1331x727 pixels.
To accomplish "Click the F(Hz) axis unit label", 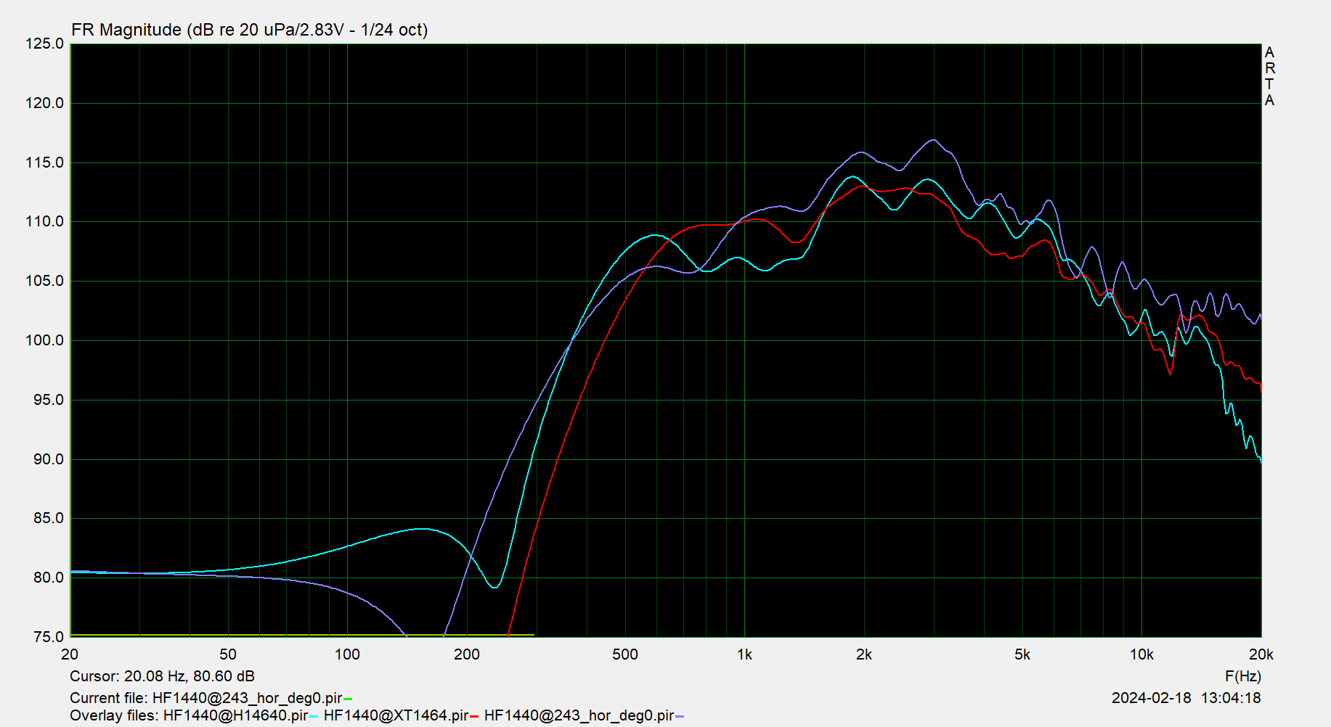I will (1242, 676).
